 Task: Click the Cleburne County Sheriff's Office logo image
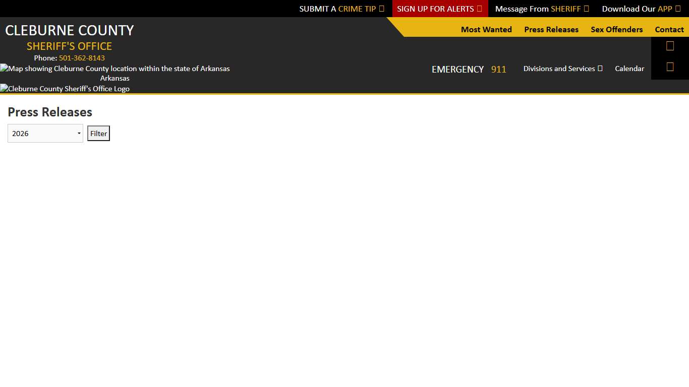coord(65,89)
